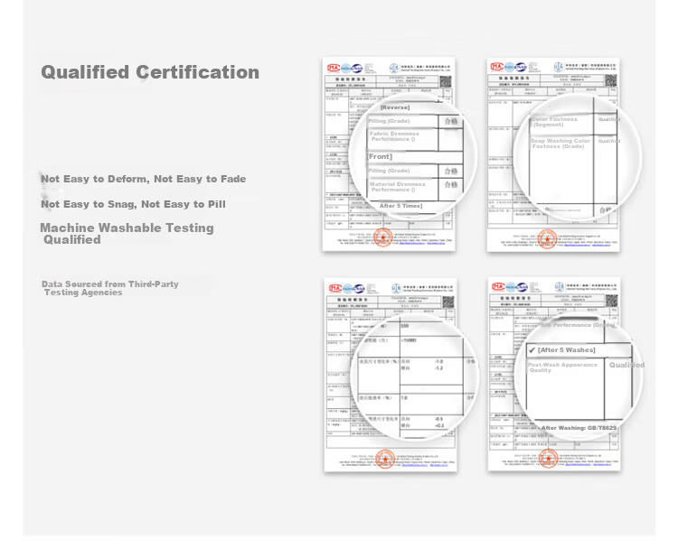The height and width of the screenshot is (558, 678).
Task: Click the red seal on the After 5 Washes certificate
Action: pyautogui.click(x=549, y=459)
